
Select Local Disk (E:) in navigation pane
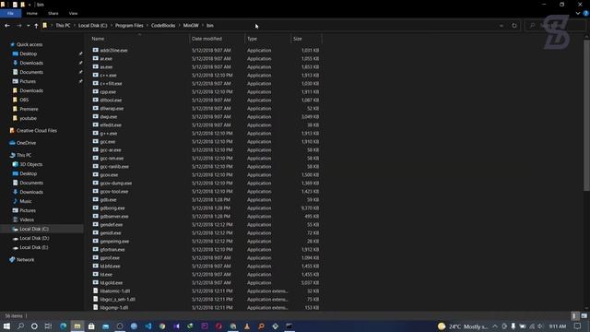coord(34,247)
